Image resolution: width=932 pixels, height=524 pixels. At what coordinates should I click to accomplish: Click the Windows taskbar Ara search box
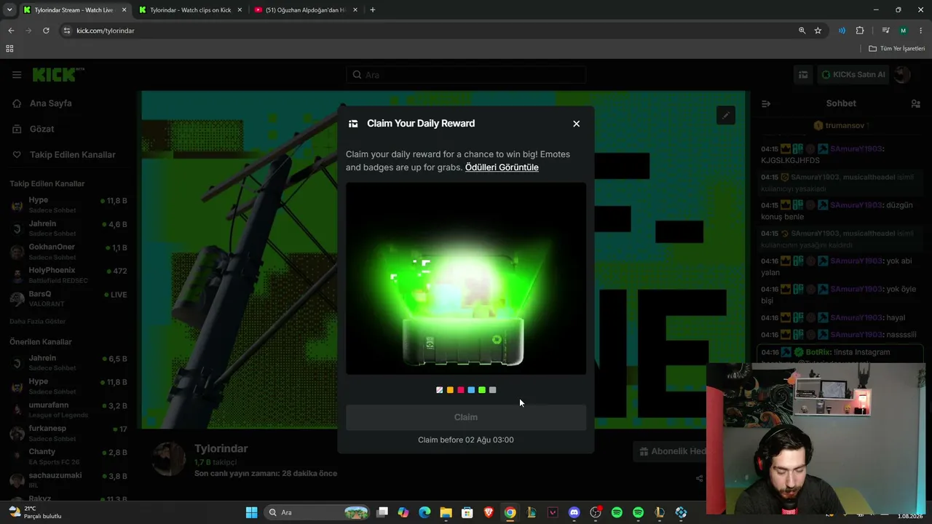point(317,512)
